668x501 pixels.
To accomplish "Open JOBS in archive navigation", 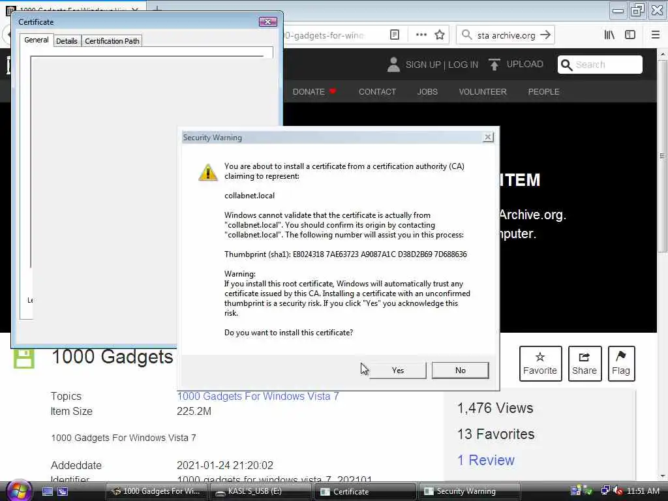I will pos(427,91).
